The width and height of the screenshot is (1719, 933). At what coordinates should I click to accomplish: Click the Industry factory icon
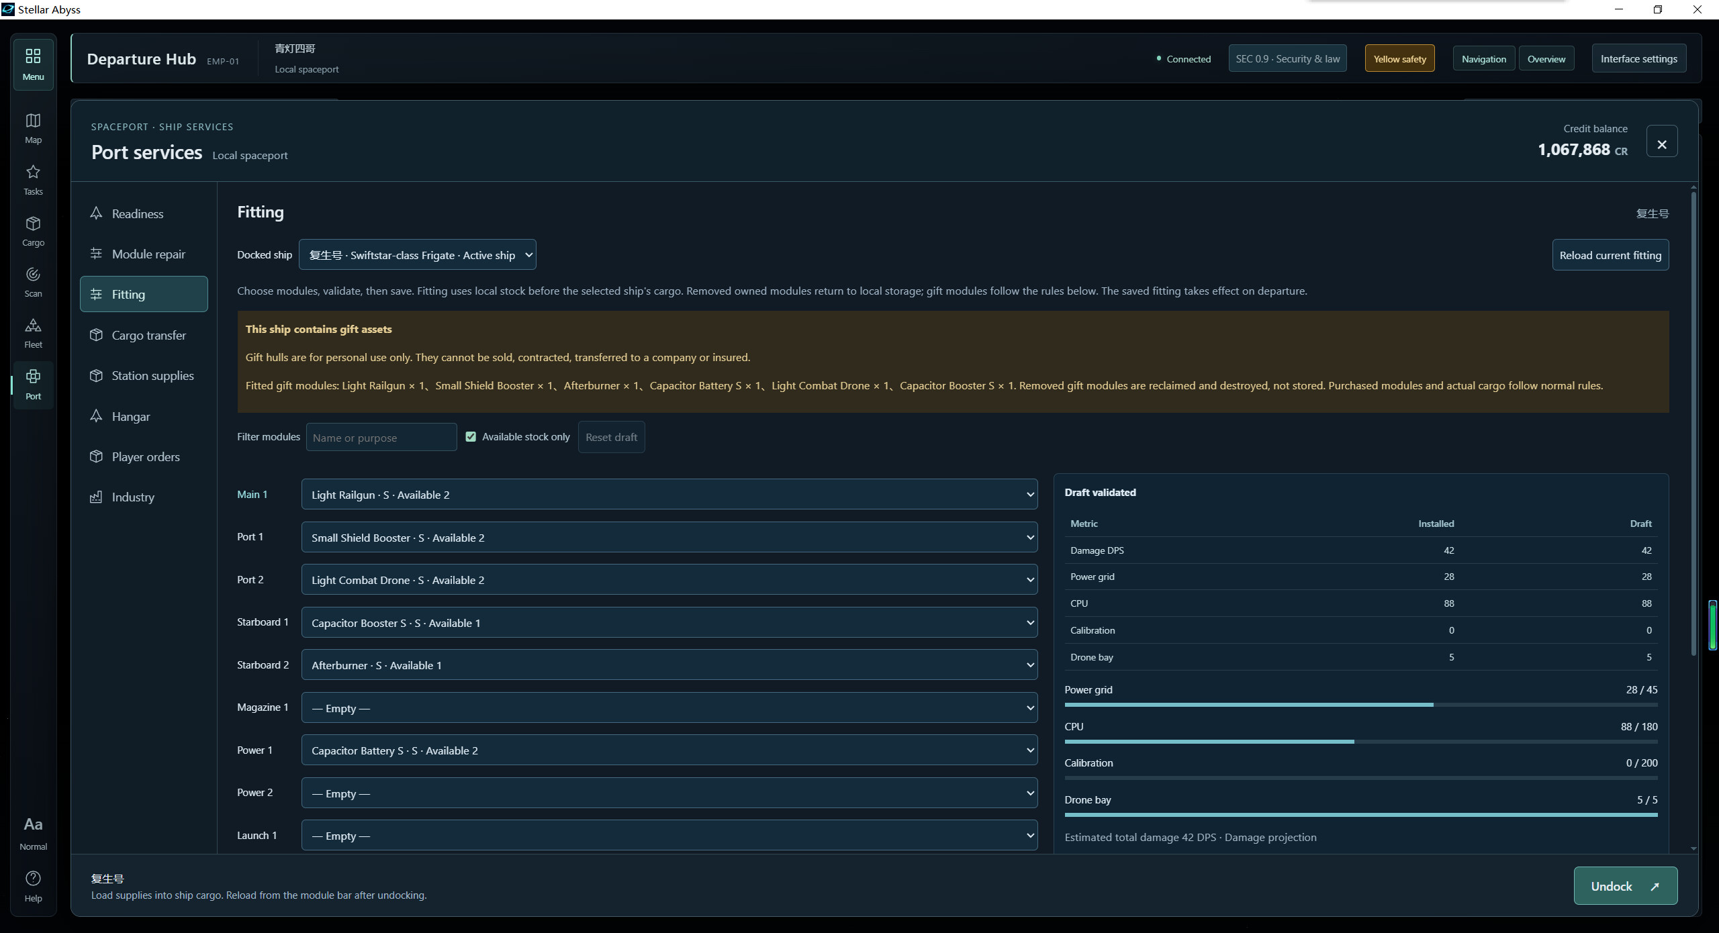point(96,497)
